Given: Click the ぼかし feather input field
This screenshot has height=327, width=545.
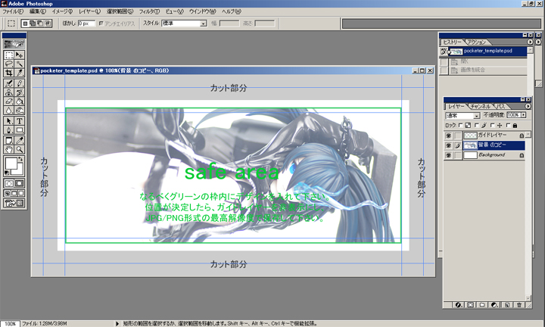Looking at the screenshot, I should (86, 23).
